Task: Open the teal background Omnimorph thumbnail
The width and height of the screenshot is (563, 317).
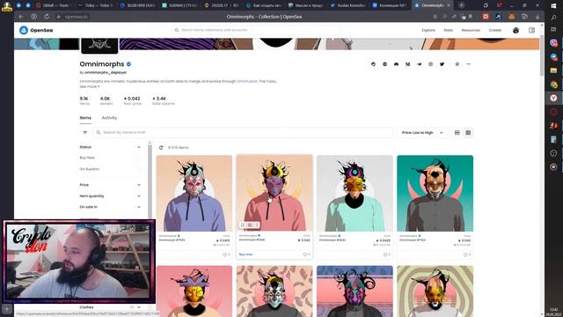Action: [435, 194]
